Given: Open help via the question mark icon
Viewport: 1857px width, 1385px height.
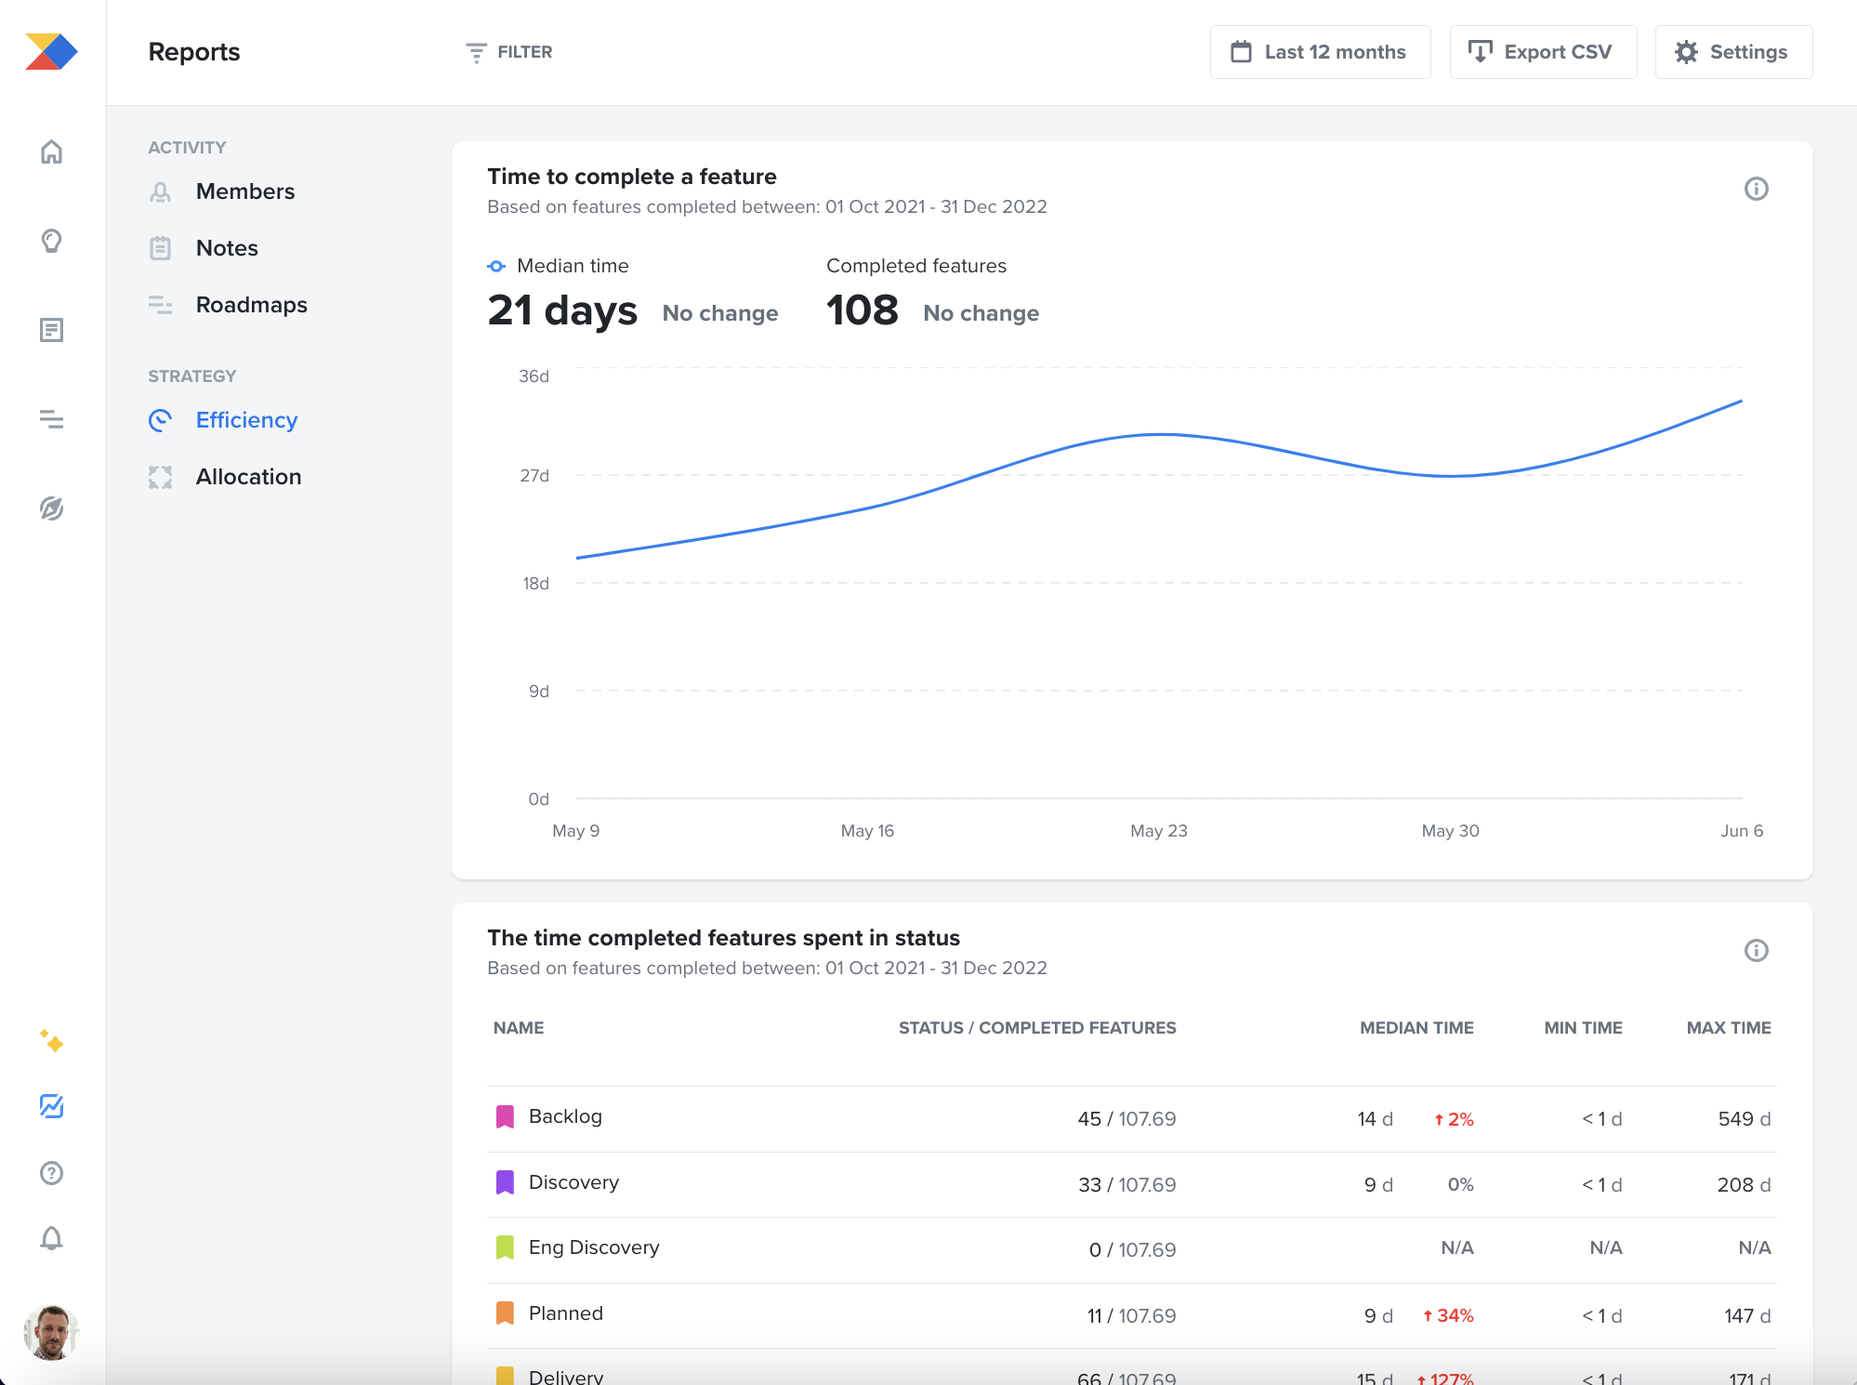Looking at the screenshot, I should click(52, 1172).
